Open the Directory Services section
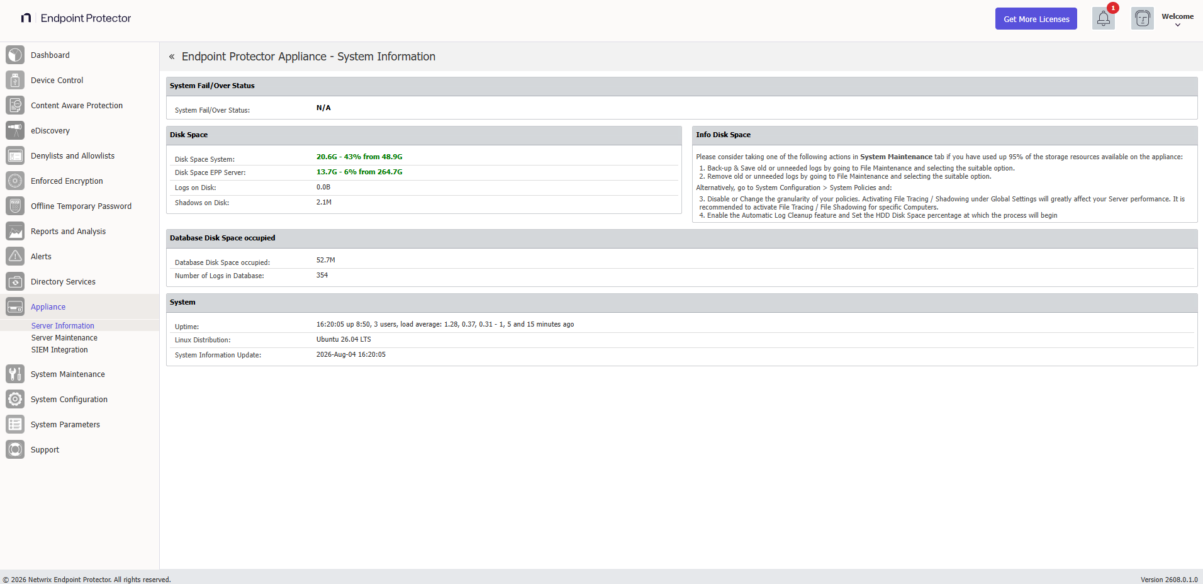The height and width of the screenshot is (584, 1203). [x=63, y=281]
